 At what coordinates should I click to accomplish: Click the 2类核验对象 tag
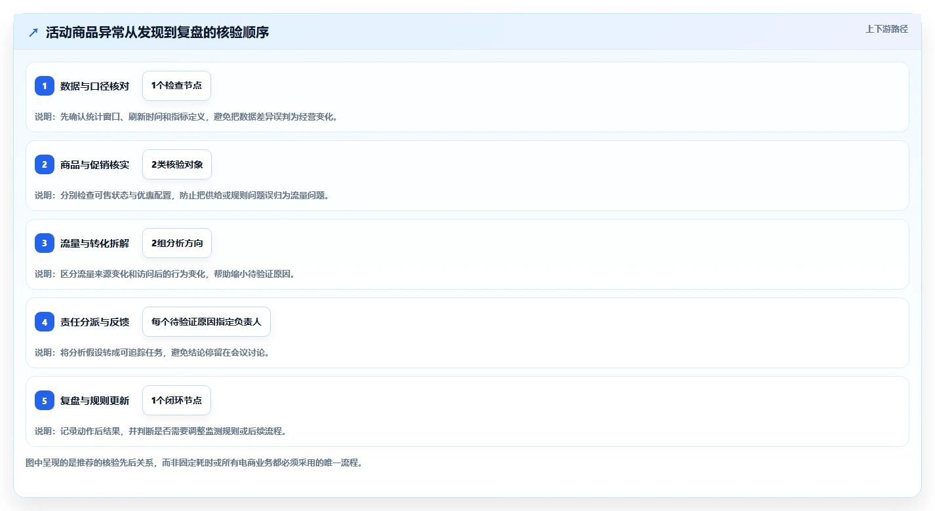coord(177,164)
